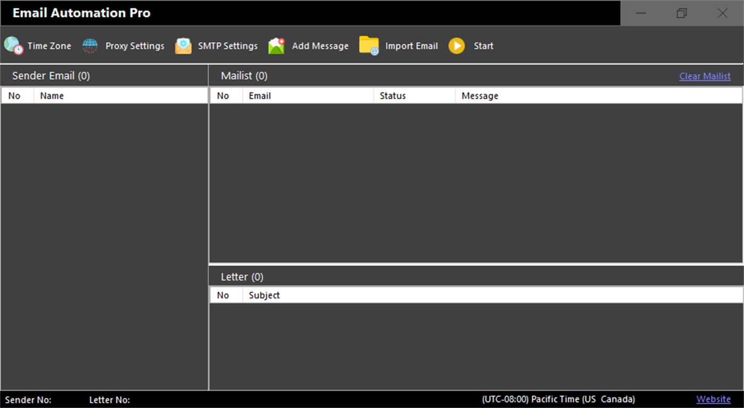Start the email sending process
The width and height of the screenshot is (744, 408).
(471, 46)
